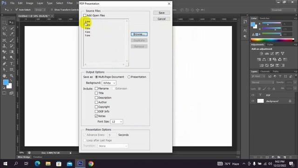Open the layer Kind filter dropdown
The width and height of the screenshot is (298, 168).
pos(258,77)
